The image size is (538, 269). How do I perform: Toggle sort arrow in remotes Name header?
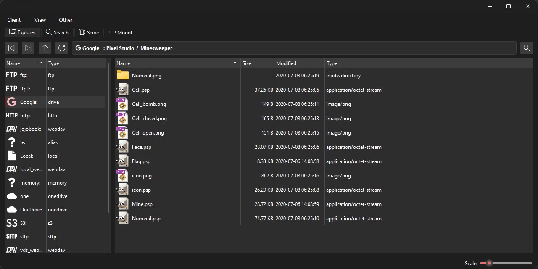[41, 63]
